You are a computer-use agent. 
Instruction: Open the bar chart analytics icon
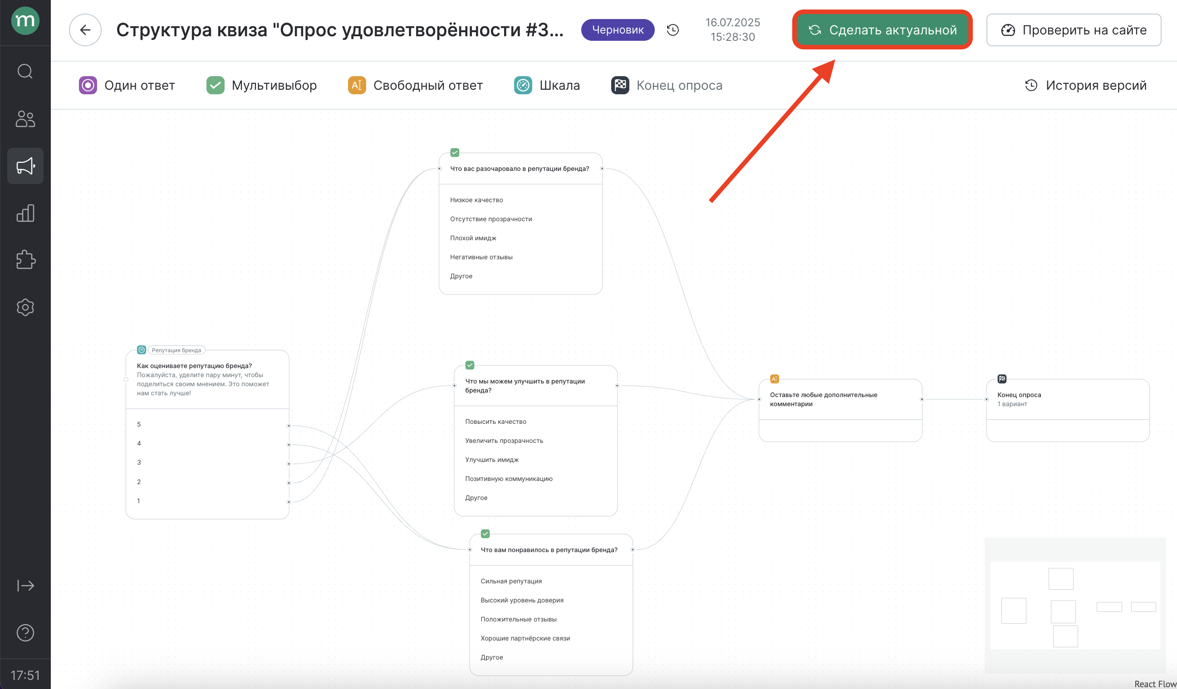(25, 213)
